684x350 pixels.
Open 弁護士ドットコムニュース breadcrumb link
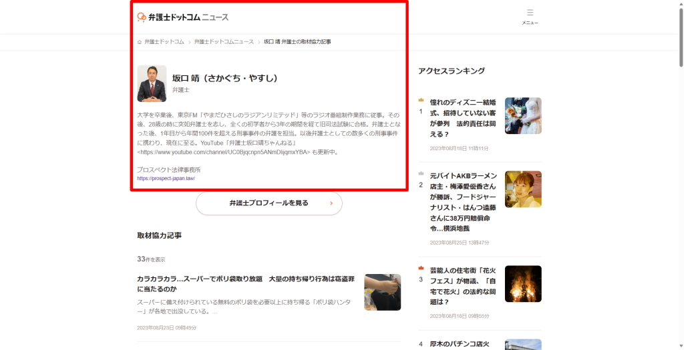[224, 42]
